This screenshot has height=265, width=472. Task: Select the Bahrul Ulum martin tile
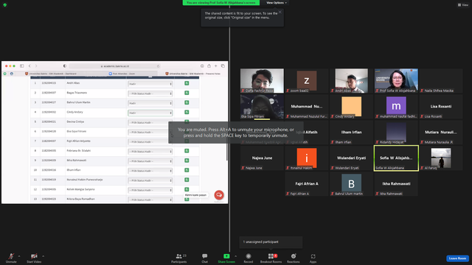point(351,184)
